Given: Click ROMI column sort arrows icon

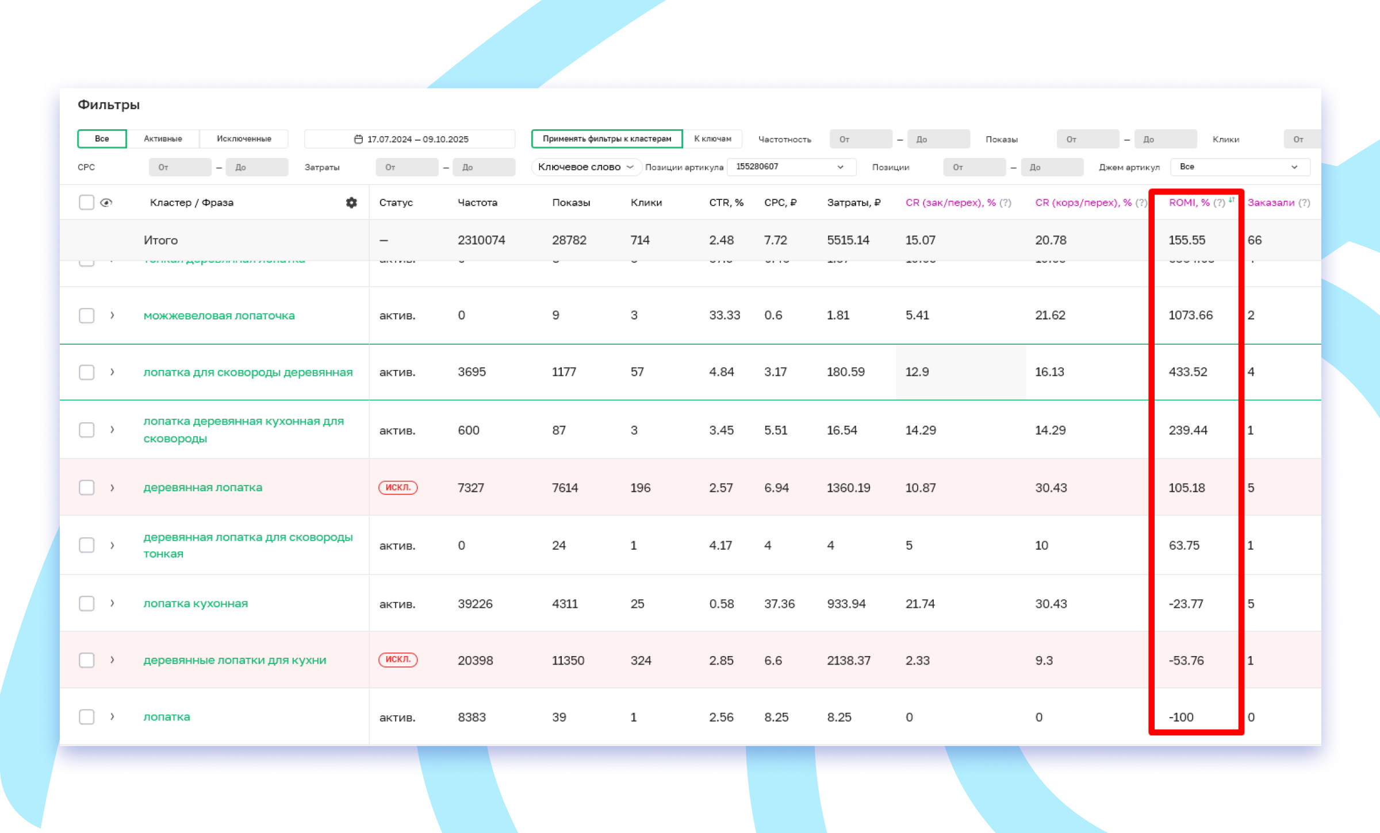Looking at the screenshot, I should click(1232, 200).
